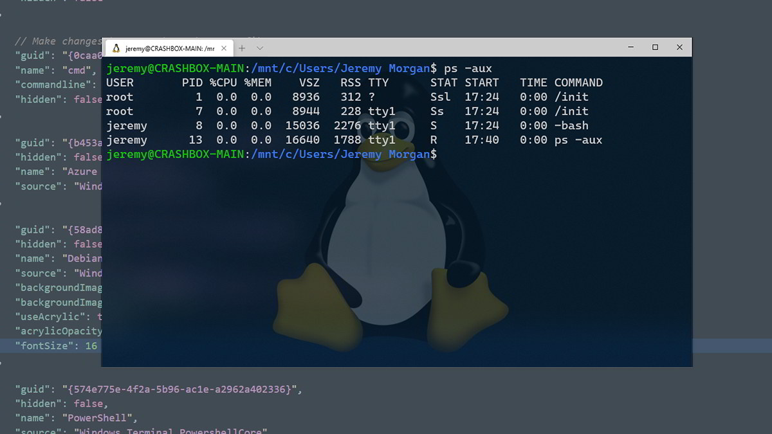This screenshot has width=772, height=434.
Task: Click the acrylicOpacity setting text
Action: click(59, 330)
